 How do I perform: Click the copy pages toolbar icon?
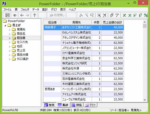112,15
